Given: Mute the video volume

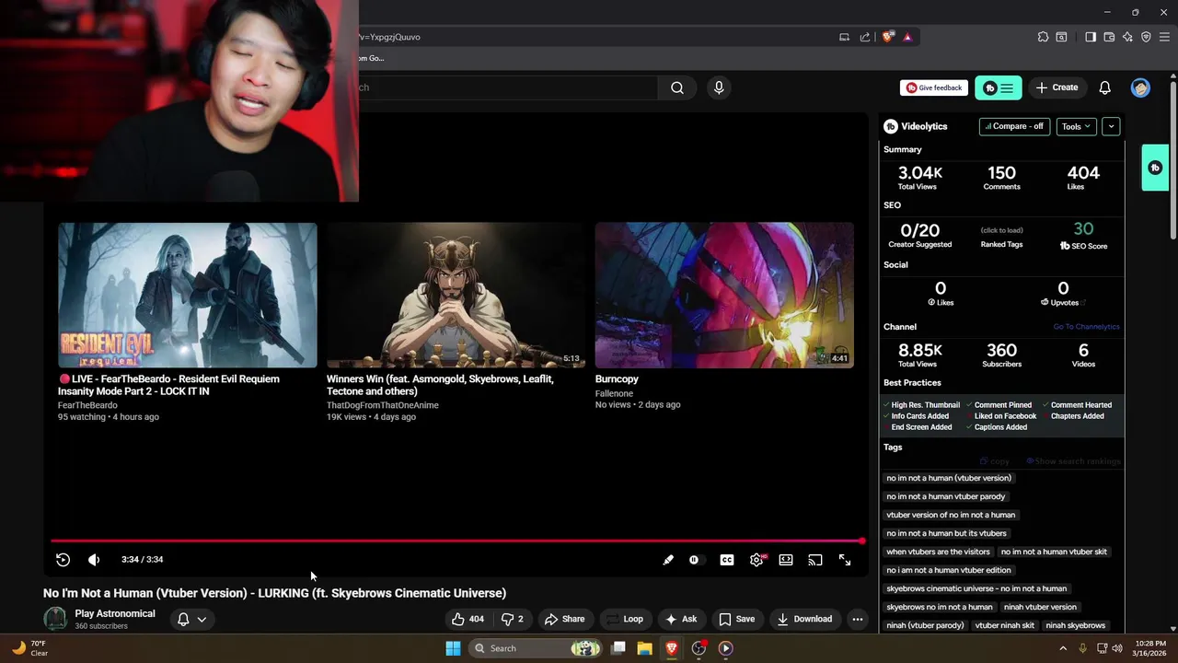Looking at the screenshot, I should [x=94, y=560].
